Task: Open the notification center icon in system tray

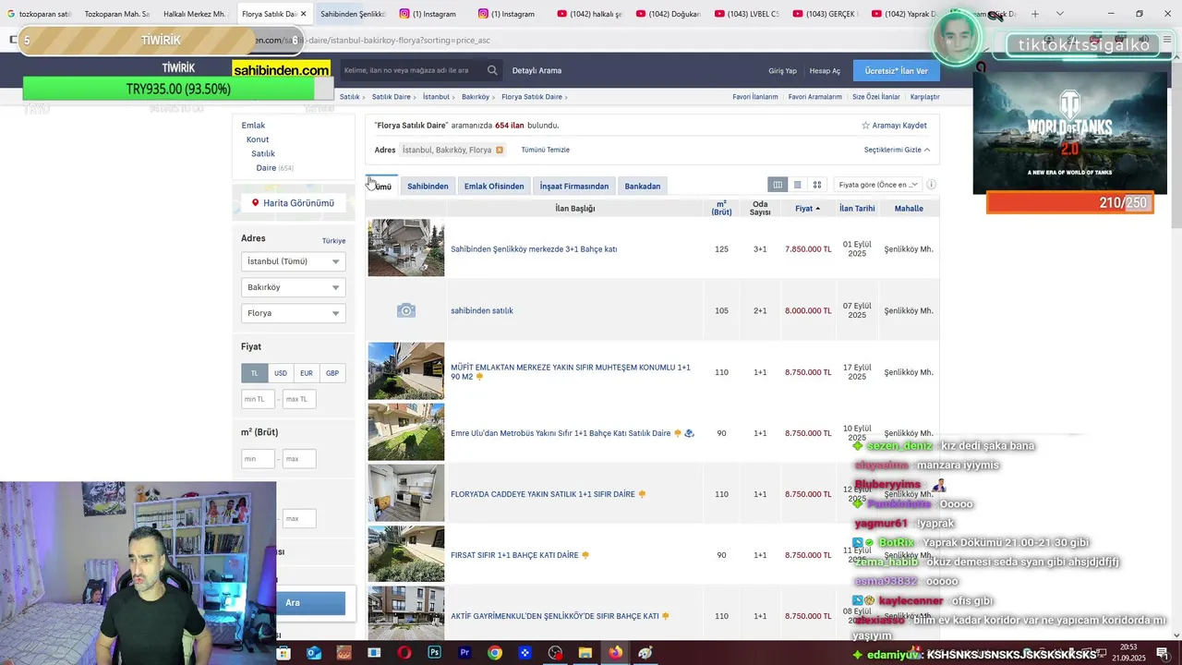Action: pos(1163,653)
